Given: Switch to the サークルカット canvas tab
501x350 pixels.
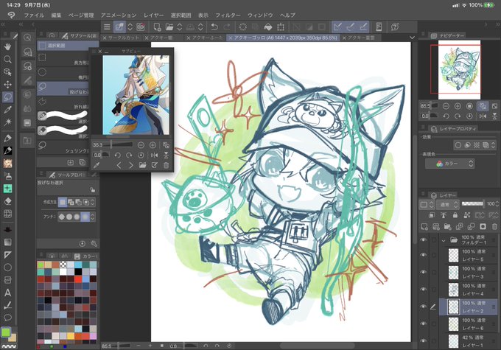Looking at the screenshot, I should (x=121, y=38).
